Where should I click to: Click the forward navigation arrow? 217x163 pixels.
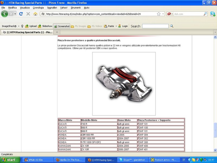(x=11, y=14)
